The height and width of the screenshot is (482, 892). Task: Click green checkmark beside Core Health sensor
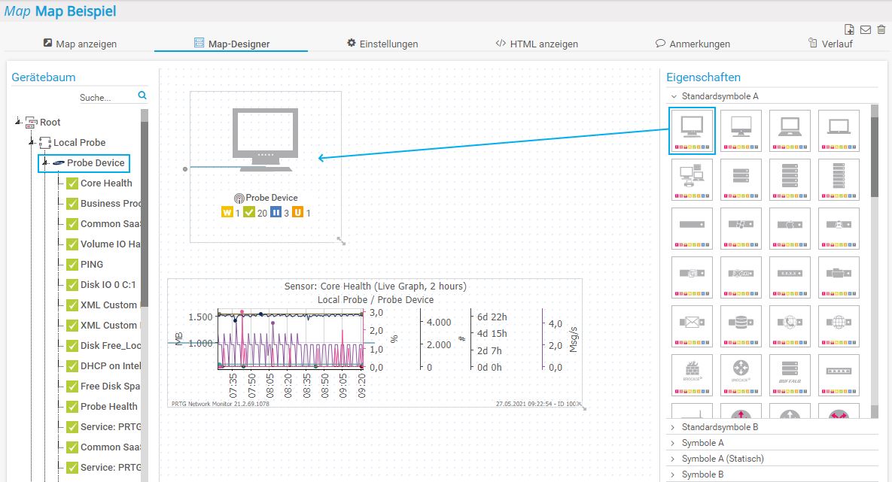[x=72, y=183]
